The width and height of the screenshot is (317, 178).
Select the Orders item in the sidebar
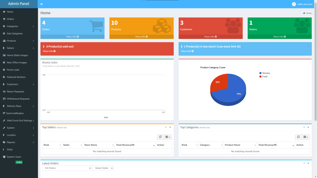click(x=11, y=19)
